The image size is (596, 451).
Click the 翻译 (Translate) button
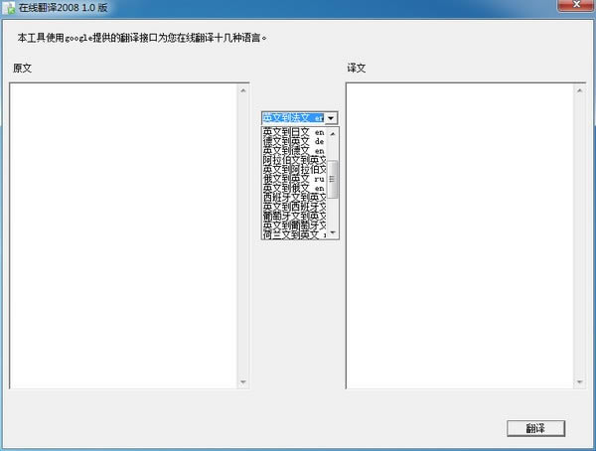[535, 428]
